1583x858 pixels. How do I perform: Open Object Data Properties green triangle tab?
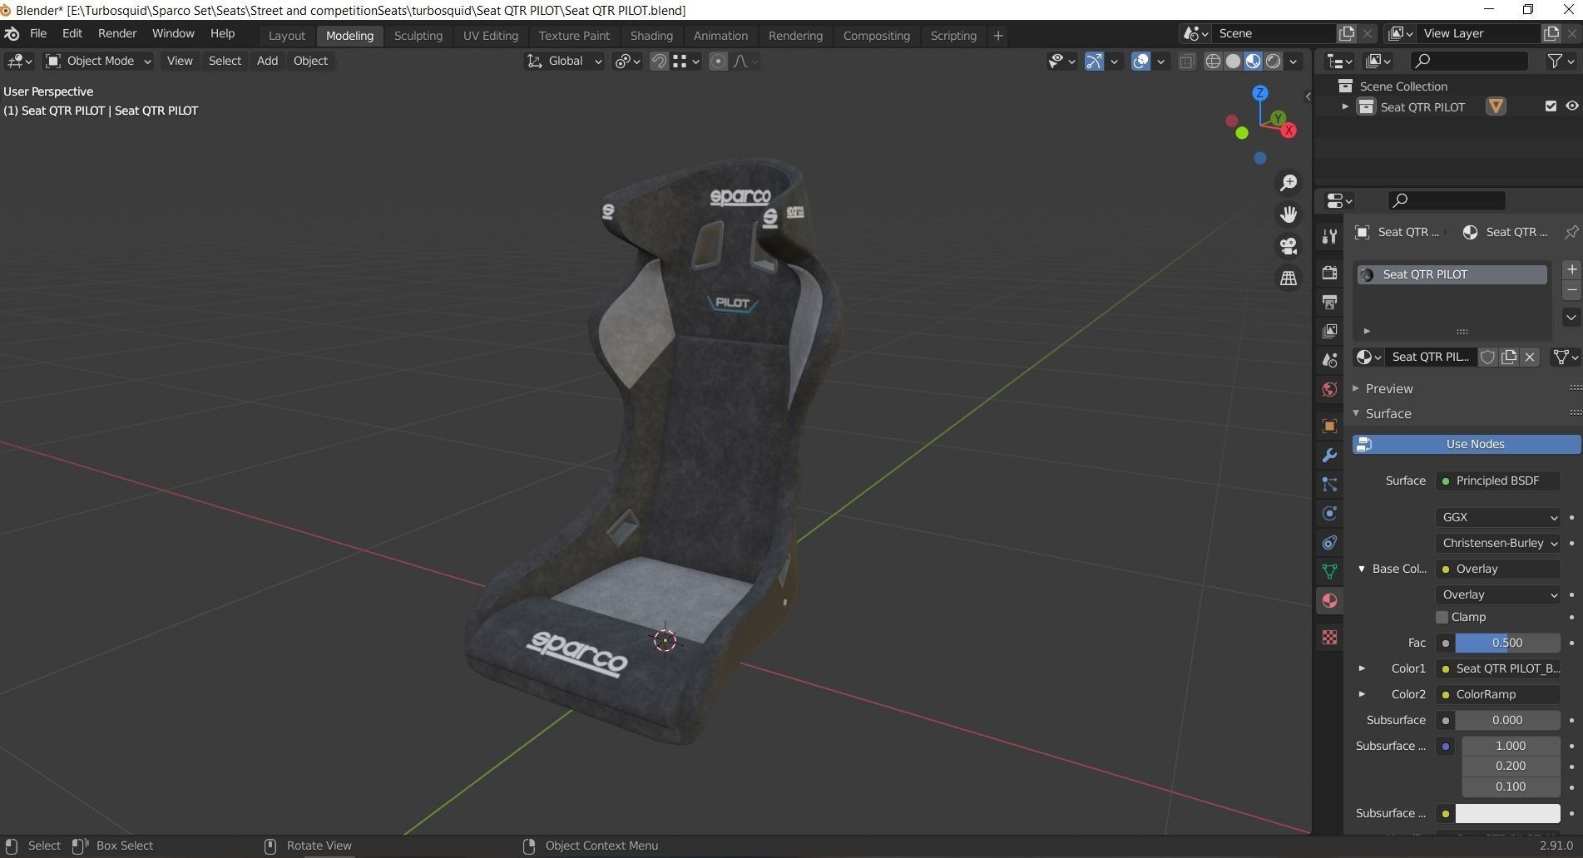click(x=1329, y=572)
